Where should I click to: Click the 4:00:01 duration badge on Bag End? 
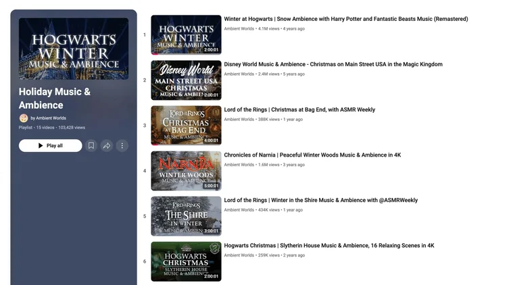click(x=211, y=140)
